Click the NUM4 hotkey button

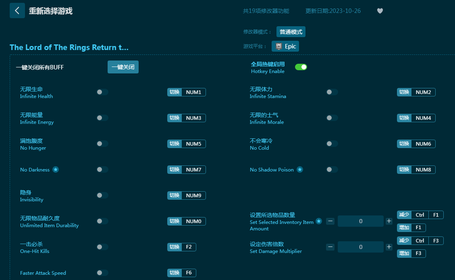point(416,118)
